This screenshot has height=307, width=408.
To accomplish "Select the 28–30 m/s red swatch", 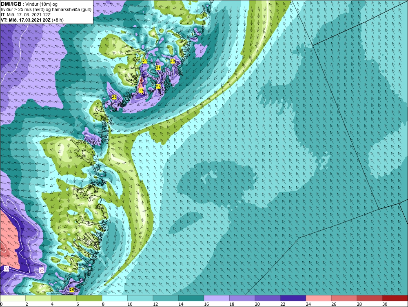I will coord(370,298).
